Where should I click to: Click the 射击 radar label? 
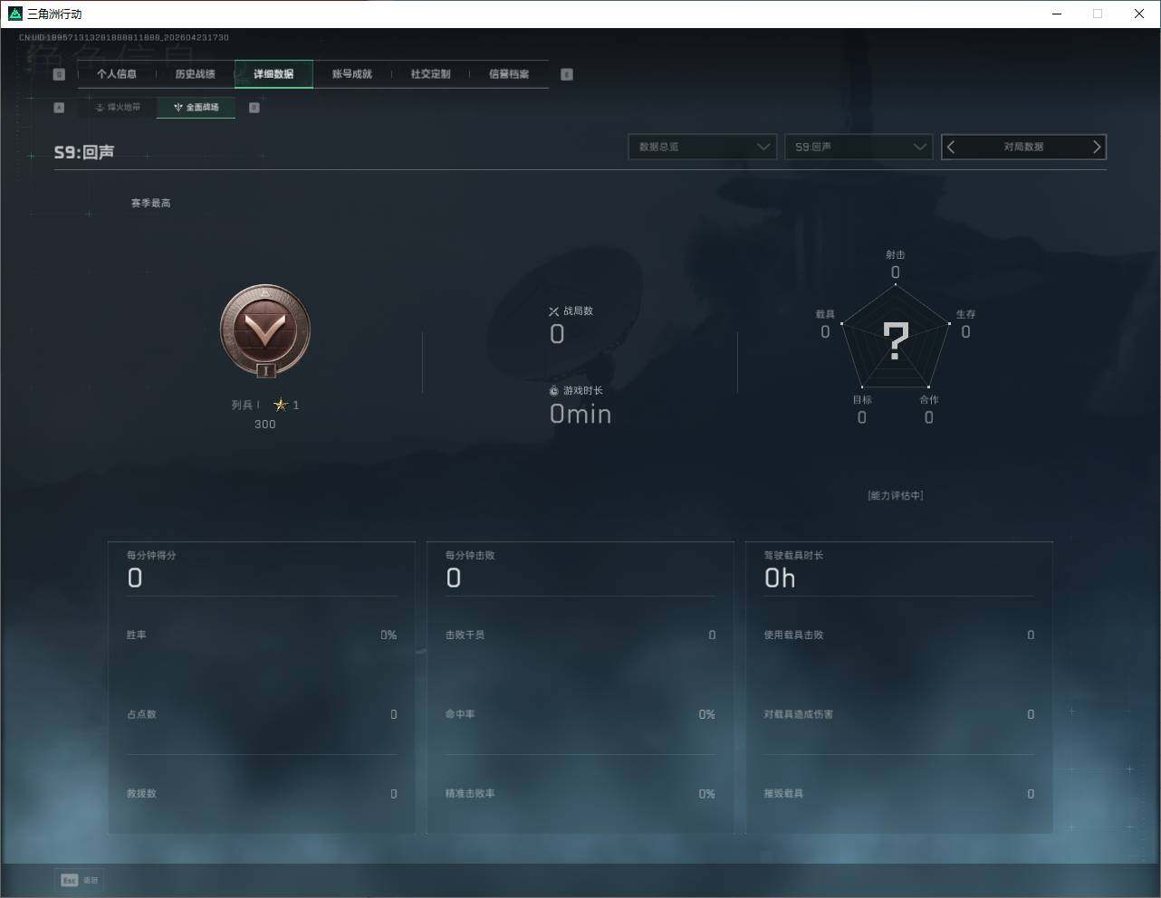896,255
